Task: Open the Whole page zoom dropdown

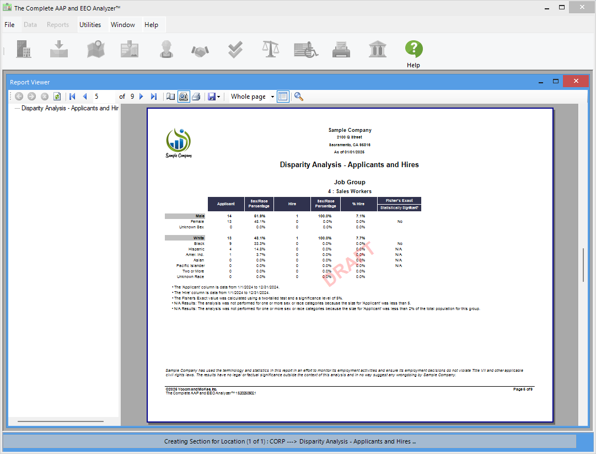Action: (x=272, y=97)
